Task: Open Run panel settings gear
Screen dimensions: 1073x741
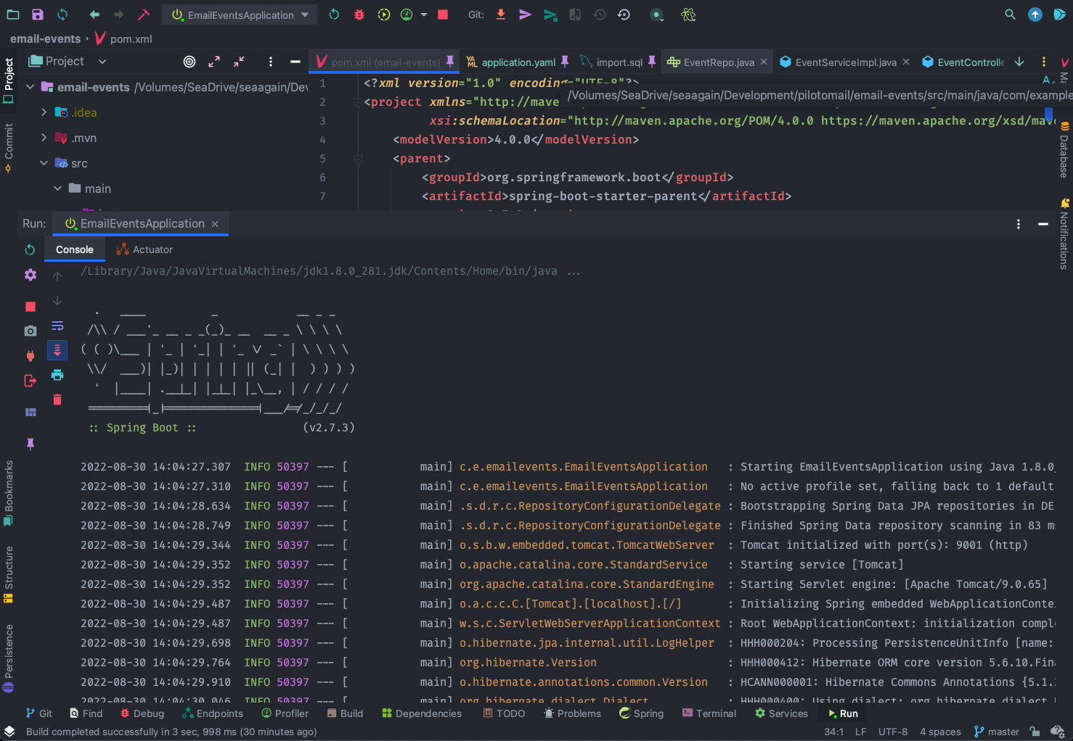Action: point(30,275)
